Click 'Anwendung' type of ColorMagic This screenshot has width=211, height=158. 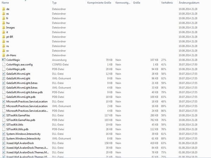click(59, 60)
